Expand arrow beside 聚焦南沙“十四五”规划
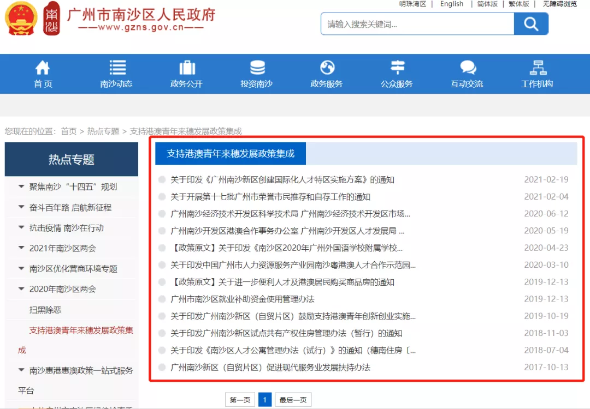 pyautogui.click(x=21, y=187)
